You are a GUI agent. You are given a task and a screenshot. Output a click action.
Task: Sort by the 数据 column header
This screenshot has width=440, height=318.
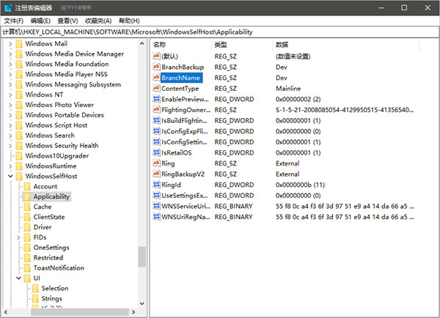(345, 45)
